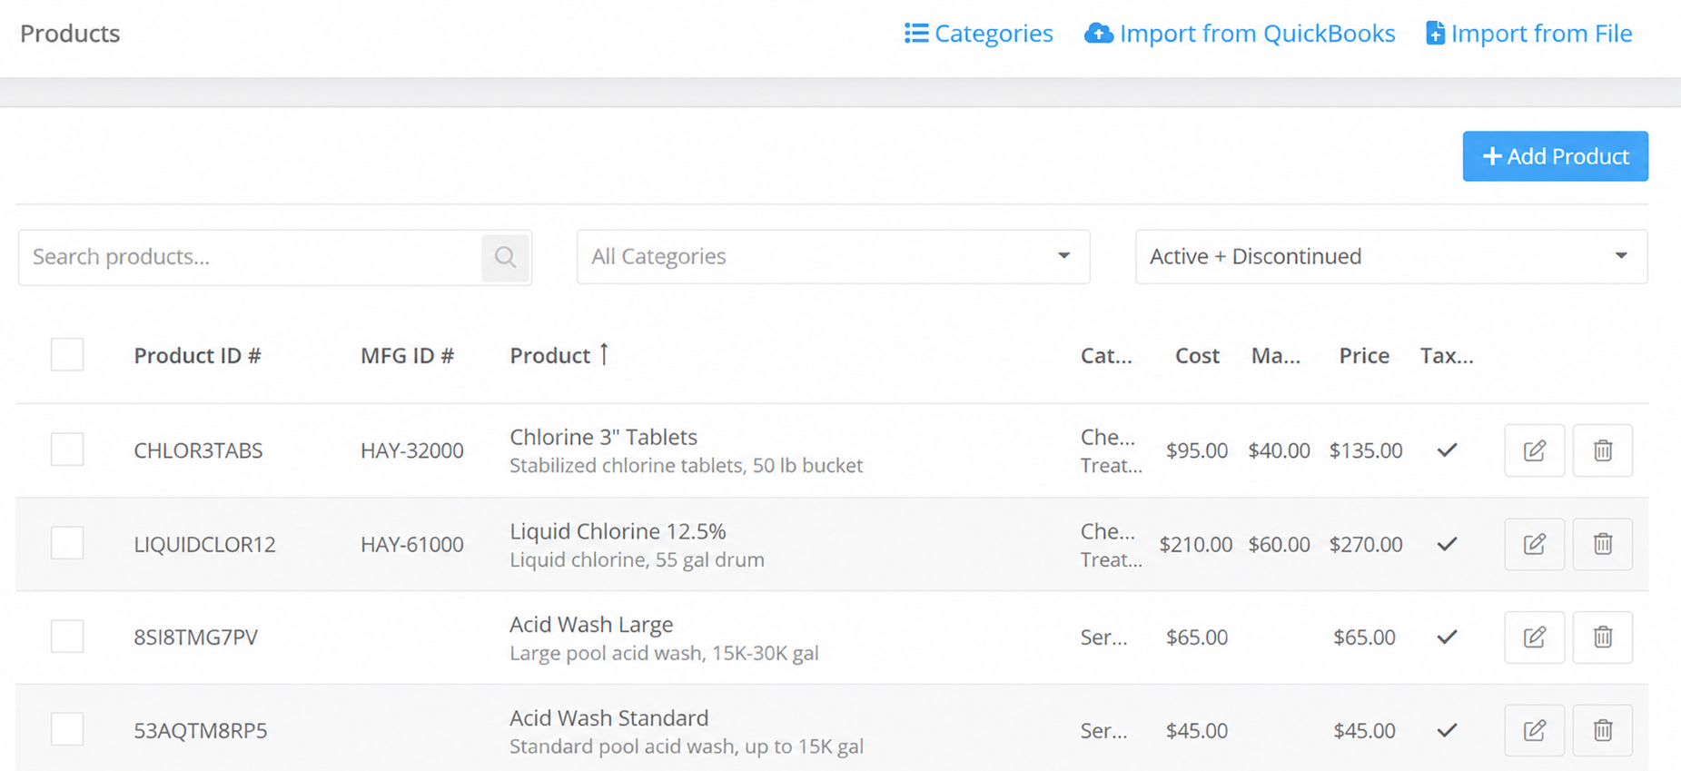Delete the Chlorine 3" Tablets product
Viewport: 1681px width, 771px height.
pos(1603,450)
